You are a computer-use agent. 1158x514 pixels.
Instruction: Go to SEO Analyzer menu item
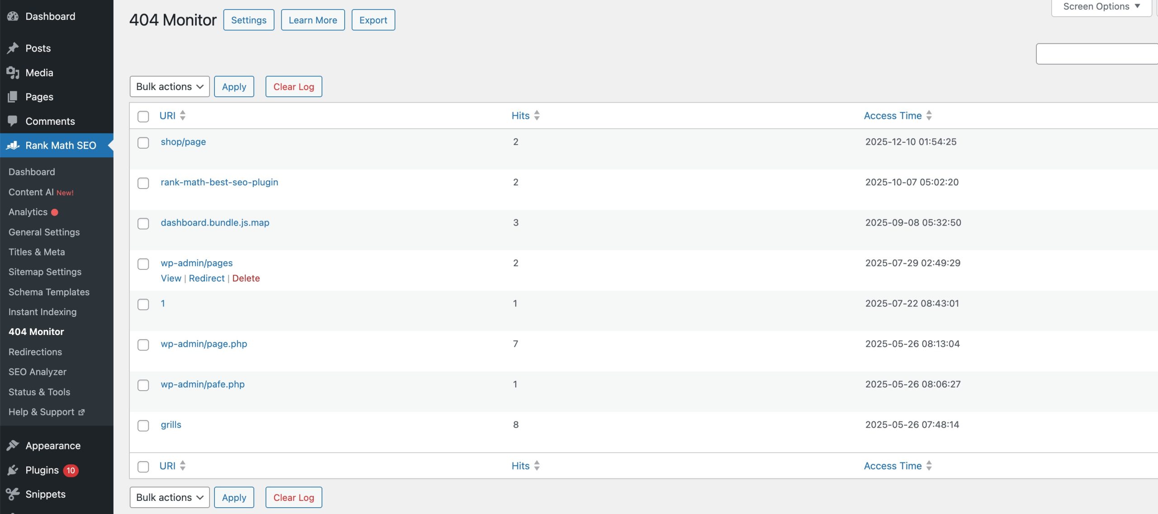click(38, 372)
